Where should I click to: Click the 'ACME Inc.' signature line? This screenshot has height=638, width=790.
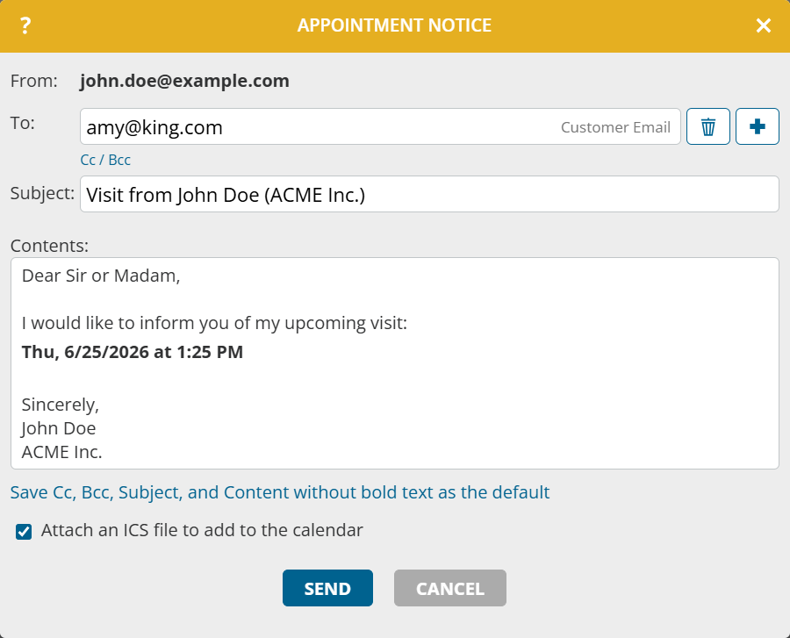(61, 452)
